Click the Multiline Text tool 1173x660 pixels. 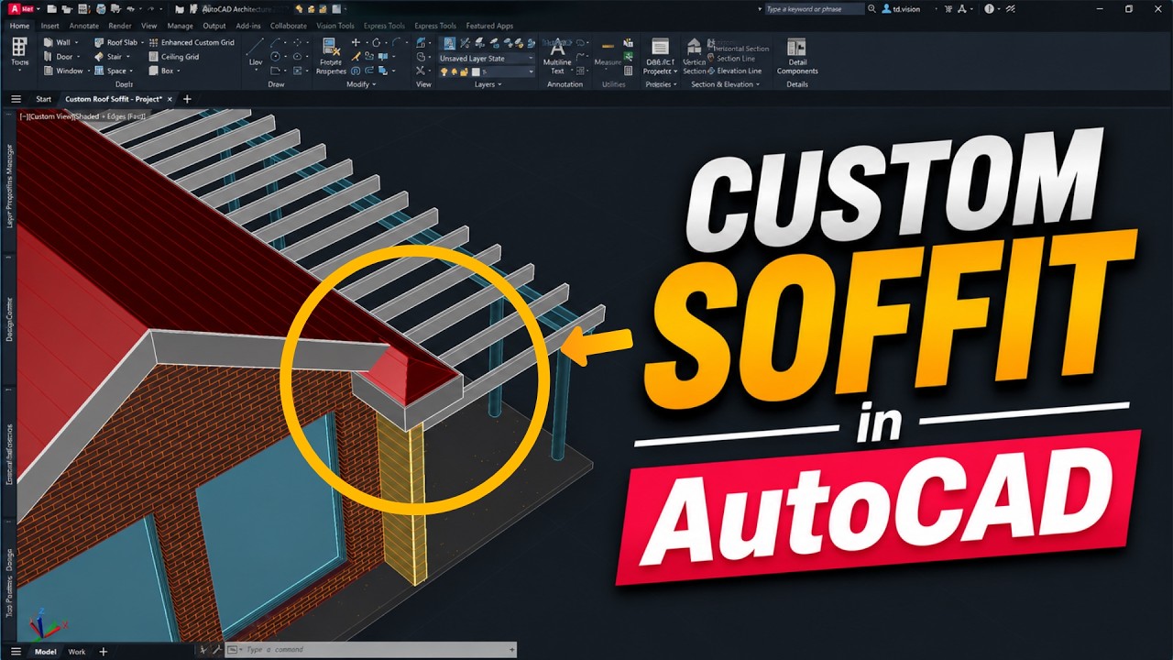[x=557, y=57]
